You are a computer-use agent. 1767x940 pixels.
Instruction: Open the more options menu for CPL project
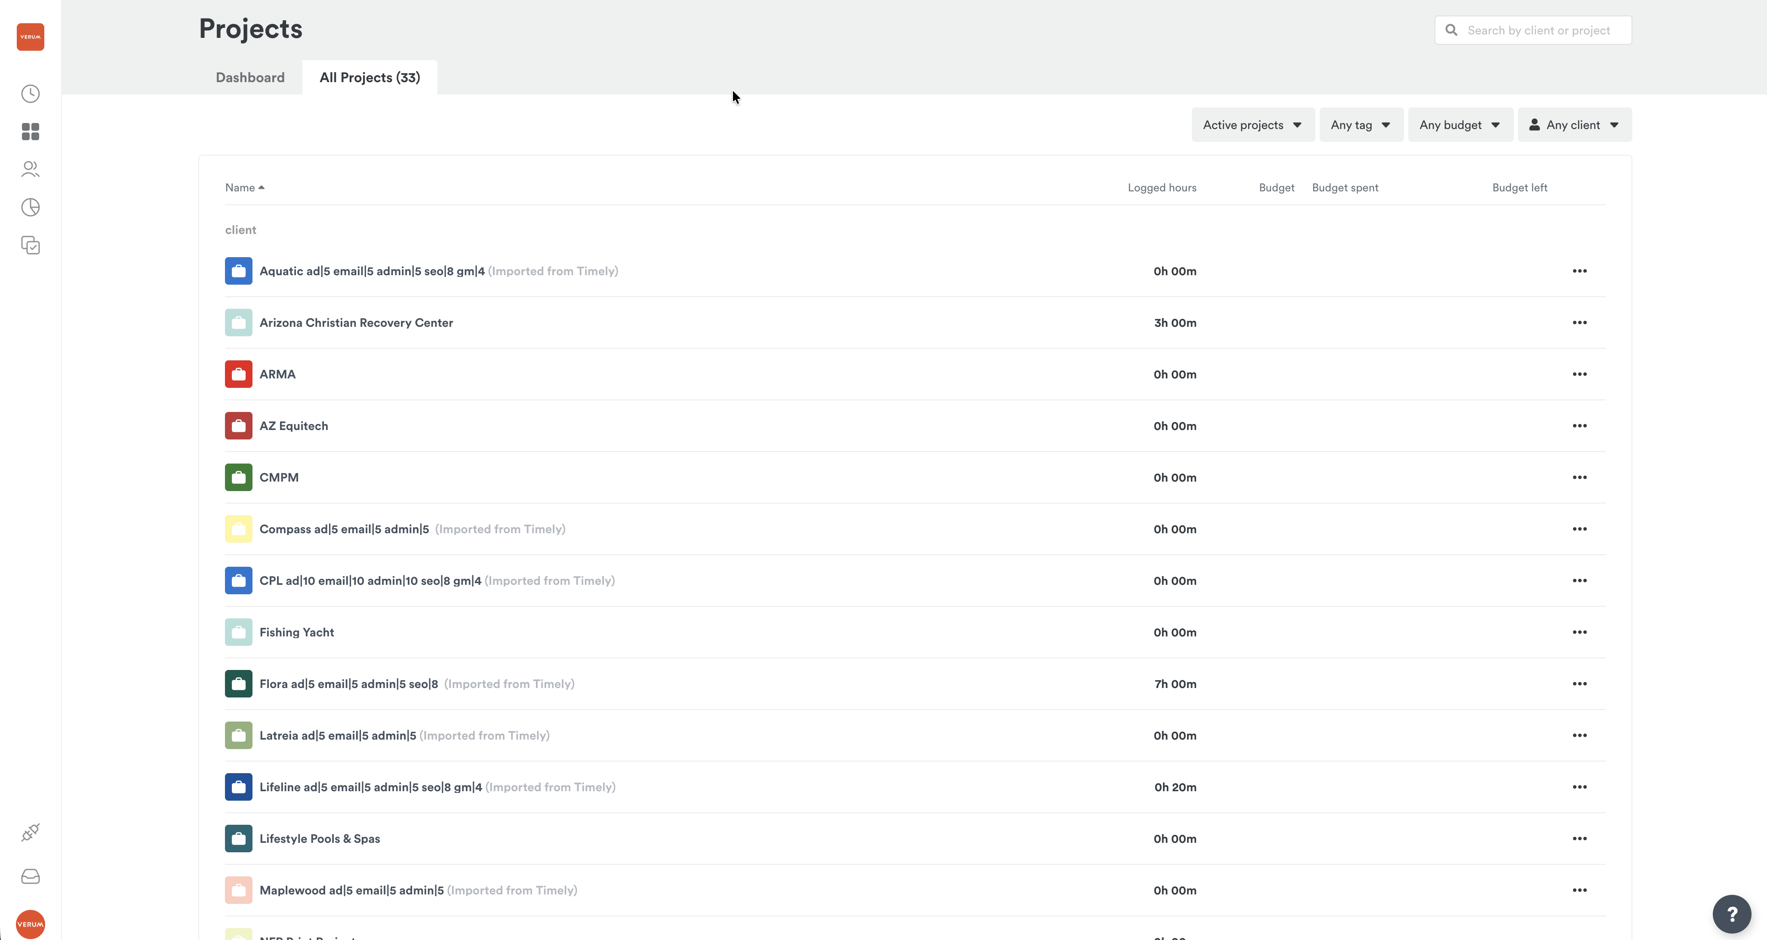pyautogui.click(x=1580, y=580)
